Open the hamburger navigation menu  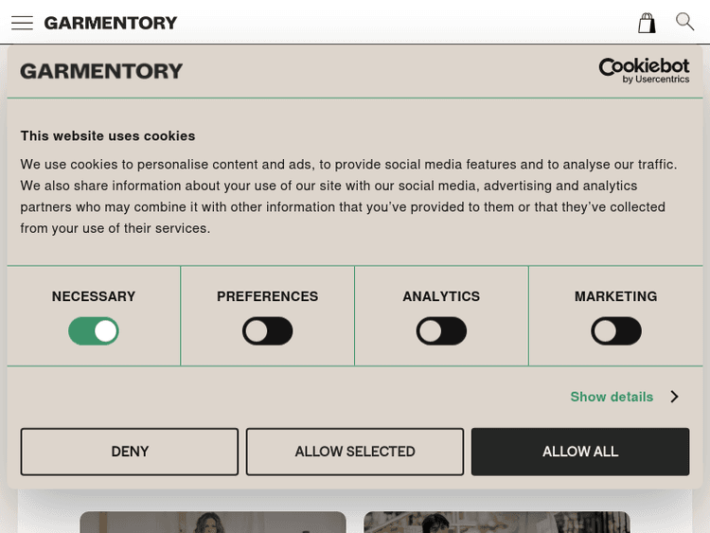point(22,23)
